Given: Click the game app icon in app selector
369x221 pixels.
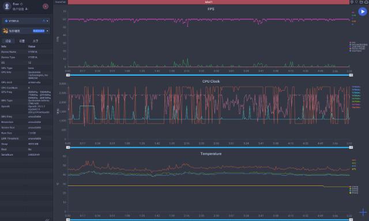Looking at the screenshot, I should [x=5, y=30].
